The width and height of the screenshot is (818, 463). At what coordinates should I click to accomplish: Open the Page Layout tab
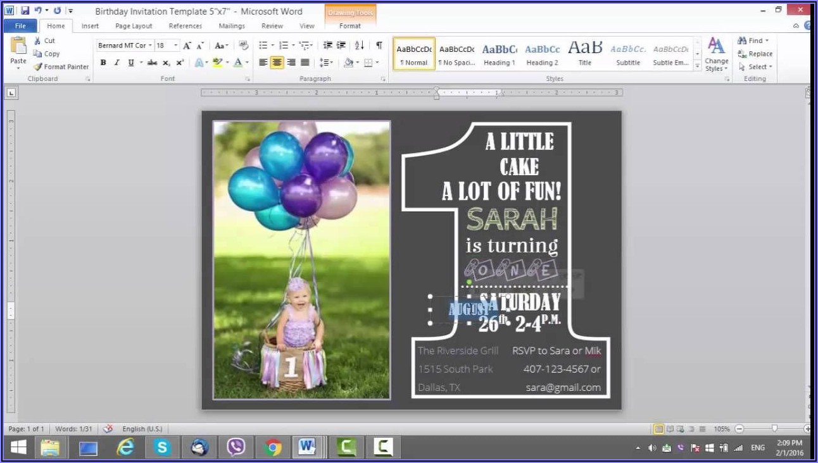click(x=134, y=26)
